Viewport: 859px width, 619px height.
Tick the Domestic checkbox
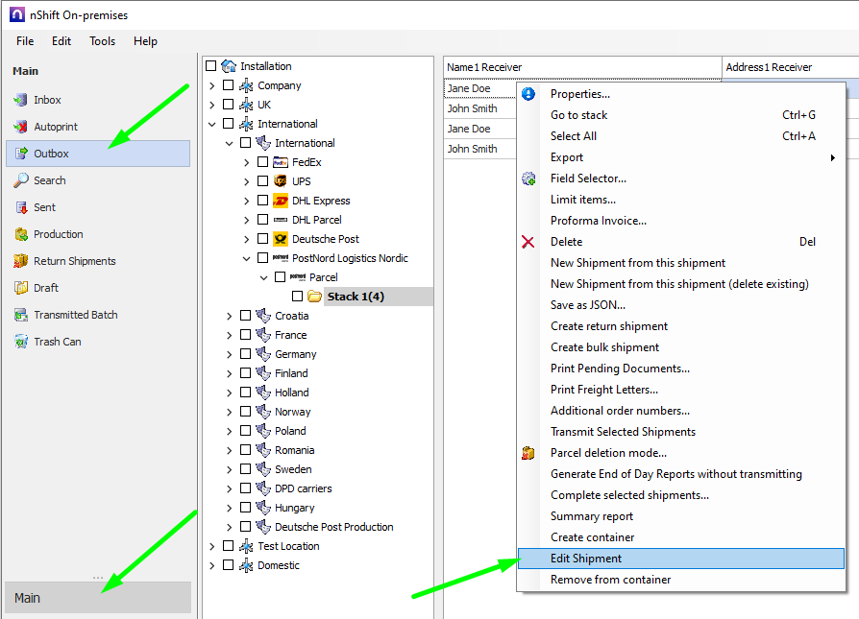point(229,565)
